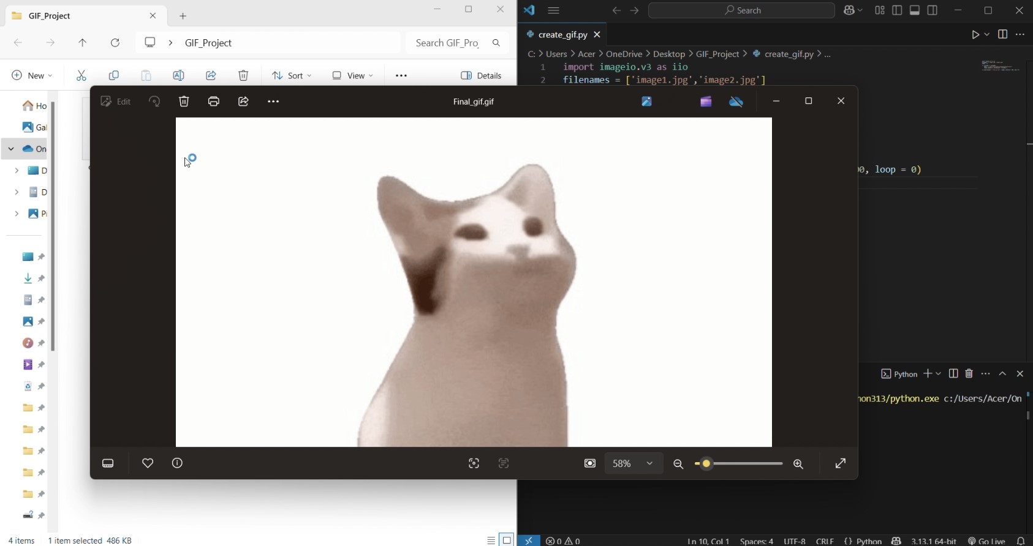Open See more menu in Photos viewer
The width and height of the screenshot is (1033, 546).
click(x=273, y=102)
